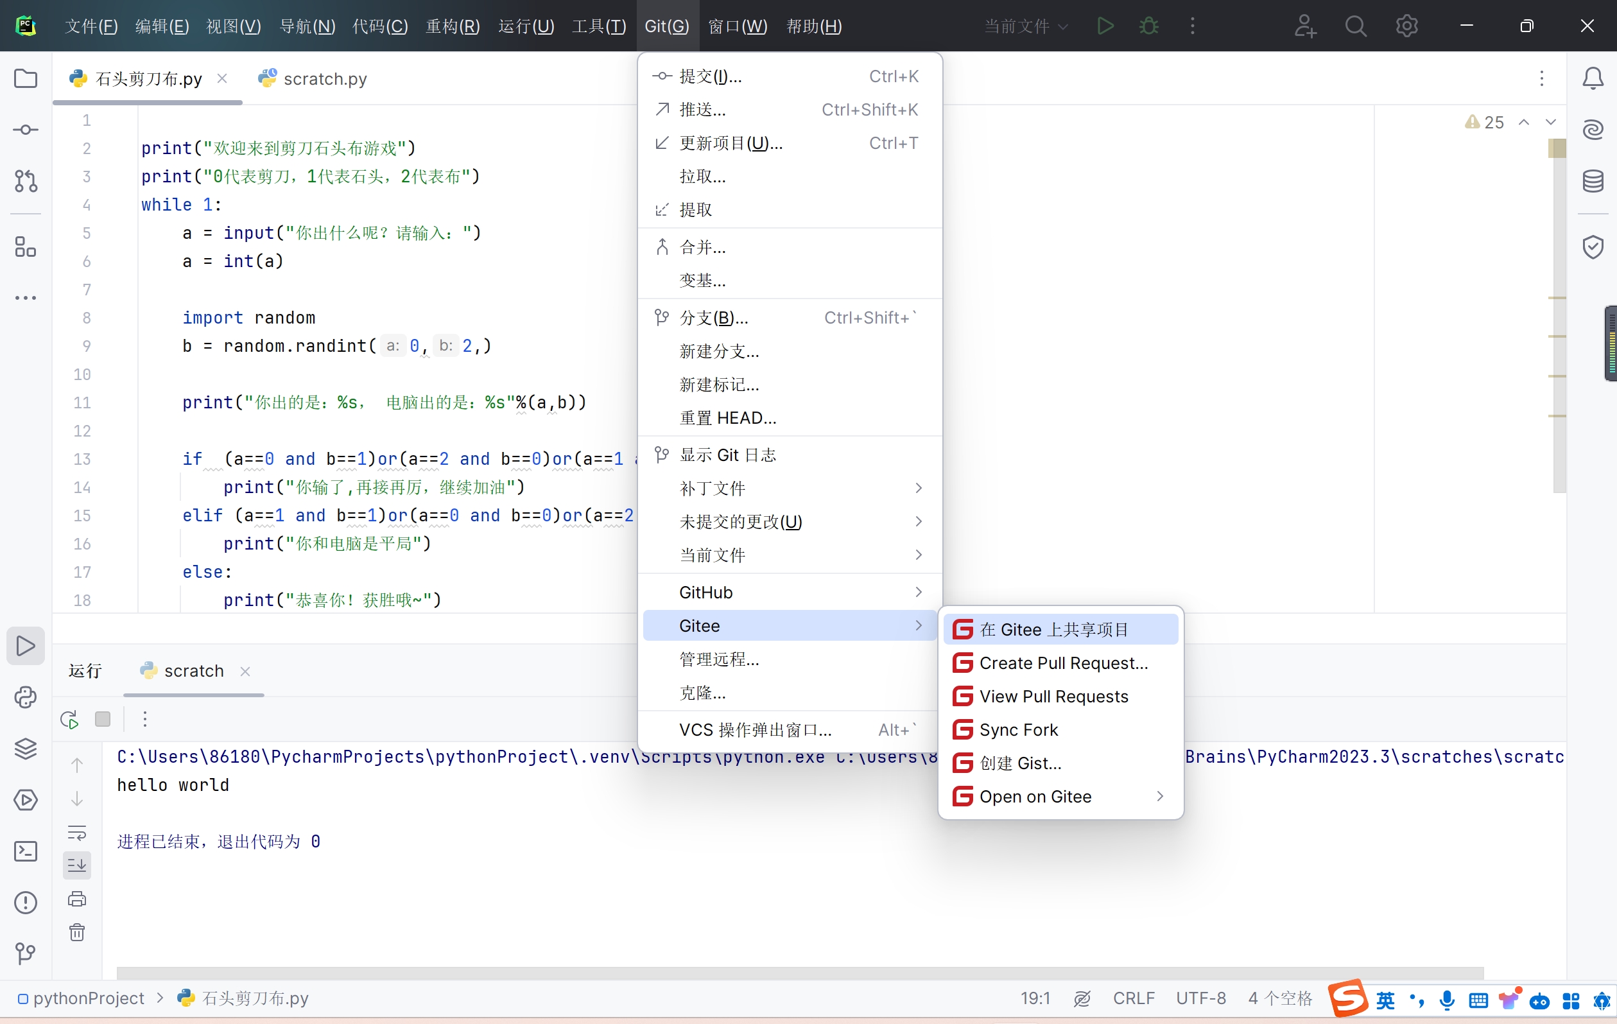The image size is (1617, 1024).
Task: Open the current file run configuration dropdown
Action: coord(1025,26)
